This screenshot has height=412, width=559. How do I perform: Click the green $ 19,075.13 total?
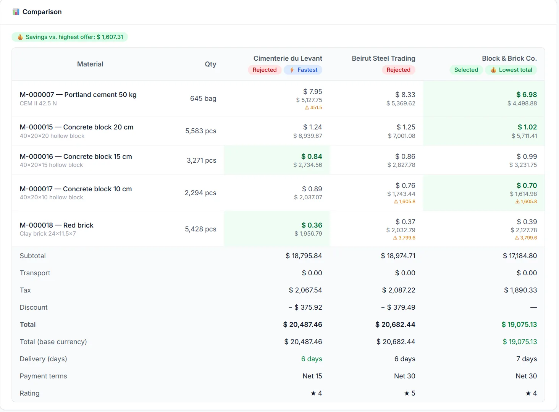[x=519, y=325]
